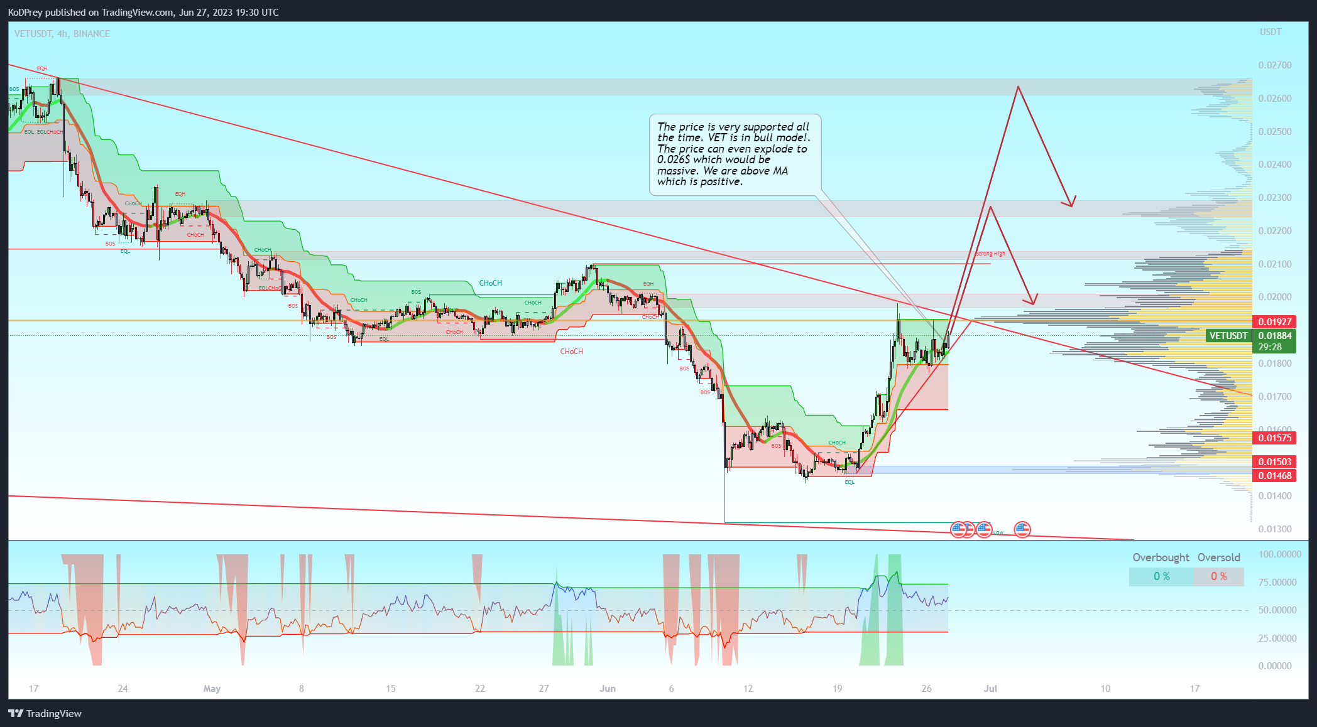The width and height of the screenshot is (1317, 727).
Task: Click the USDT currency label on the price axis
Action: pos(1270,32)
